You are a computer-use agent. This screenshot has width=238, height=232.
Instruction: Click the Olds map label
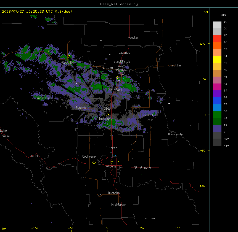click(x=107, y=109)
